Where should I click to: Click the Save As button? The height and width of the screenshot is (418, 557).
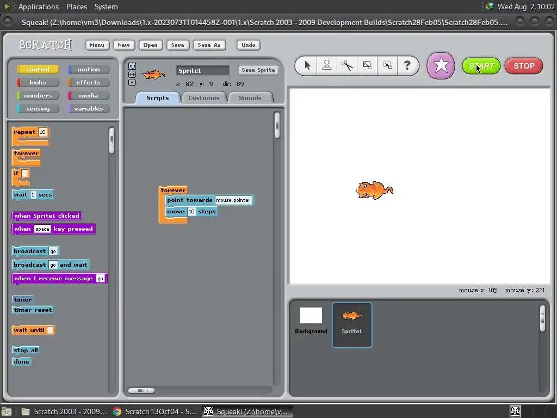pyautogui.click(x=209, y=45)
